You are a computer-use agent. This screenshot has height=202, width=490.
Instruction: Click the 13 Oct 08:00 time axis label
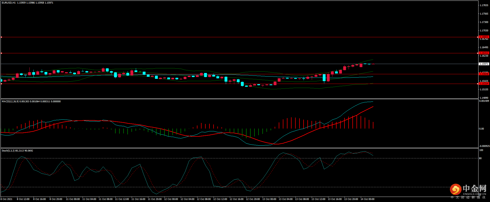(302, 199)
